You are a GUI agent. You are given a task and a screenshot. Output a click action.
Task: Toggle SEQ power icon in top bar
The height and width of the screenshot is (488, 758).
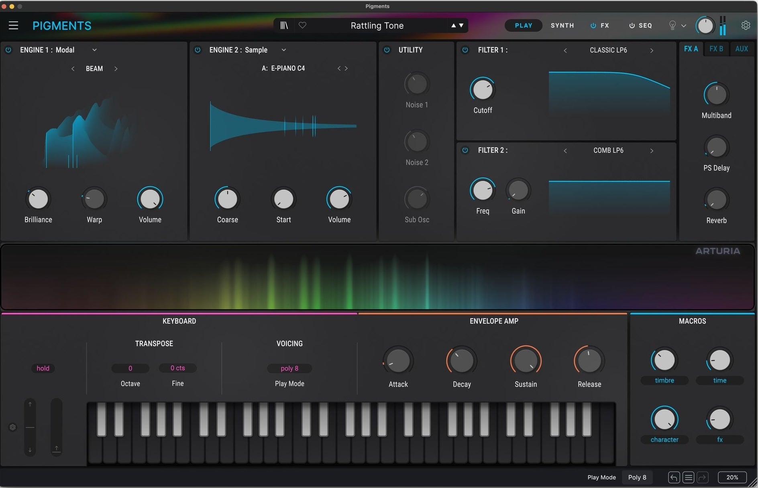point(632,25)
